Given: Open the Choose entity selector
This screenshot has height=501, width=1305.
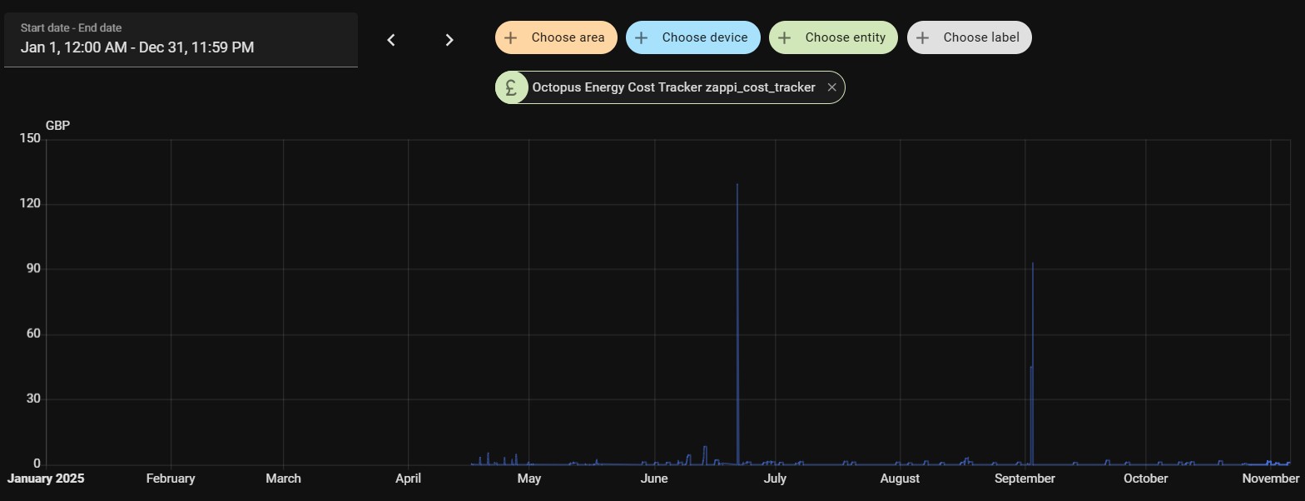Looking at the screenshot, I should coord(845,37).
